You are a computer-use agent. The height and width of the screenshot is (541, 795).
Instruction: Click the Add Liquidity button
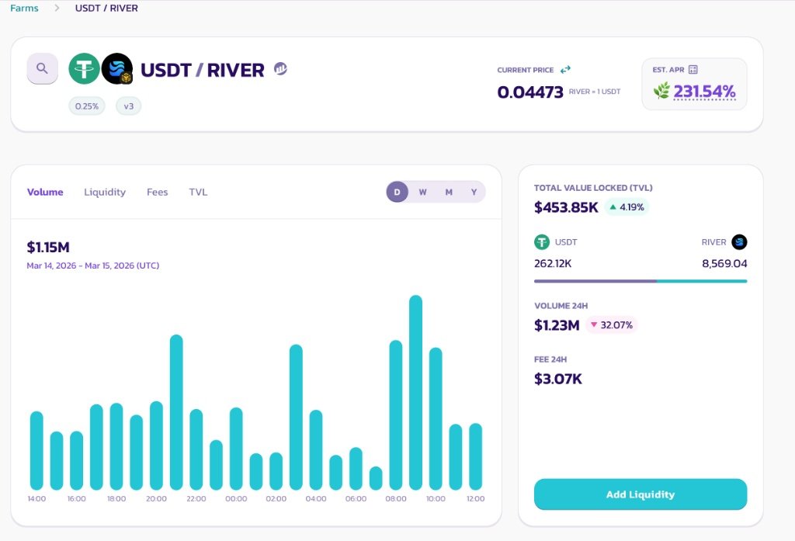click(641, 494)
